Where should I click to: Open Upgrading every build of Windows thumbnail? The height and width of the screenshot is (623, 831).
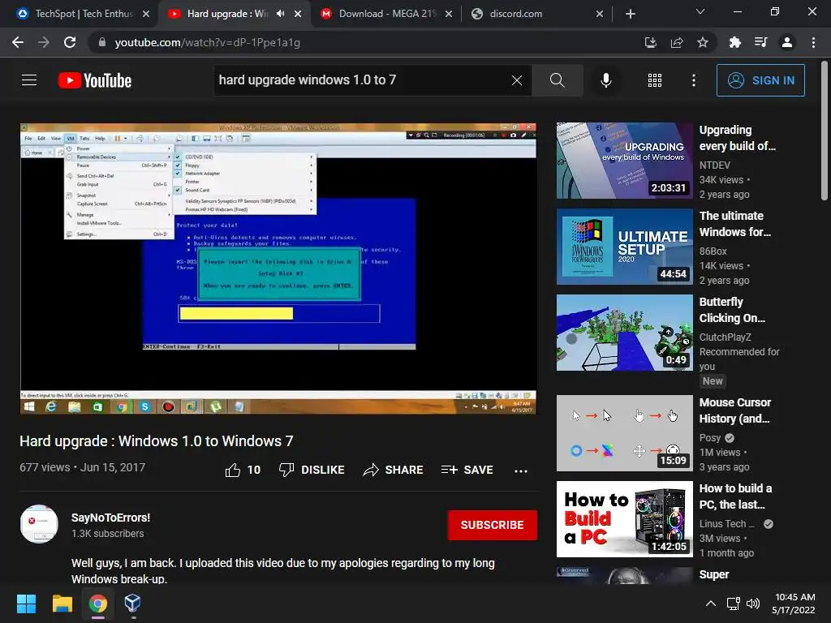pyautogui.click(x=624, y=161)
